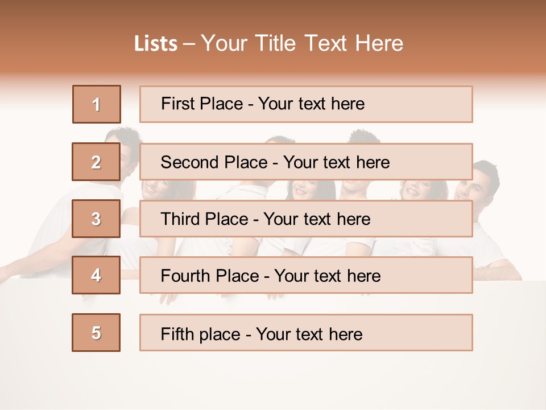Select the blank area below the Fifth place bar

click(306, 379)
